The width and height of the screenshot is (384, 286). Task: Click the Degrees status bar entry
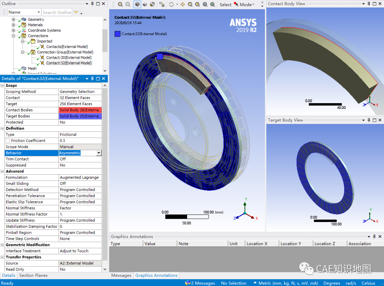tap(332, 283)
